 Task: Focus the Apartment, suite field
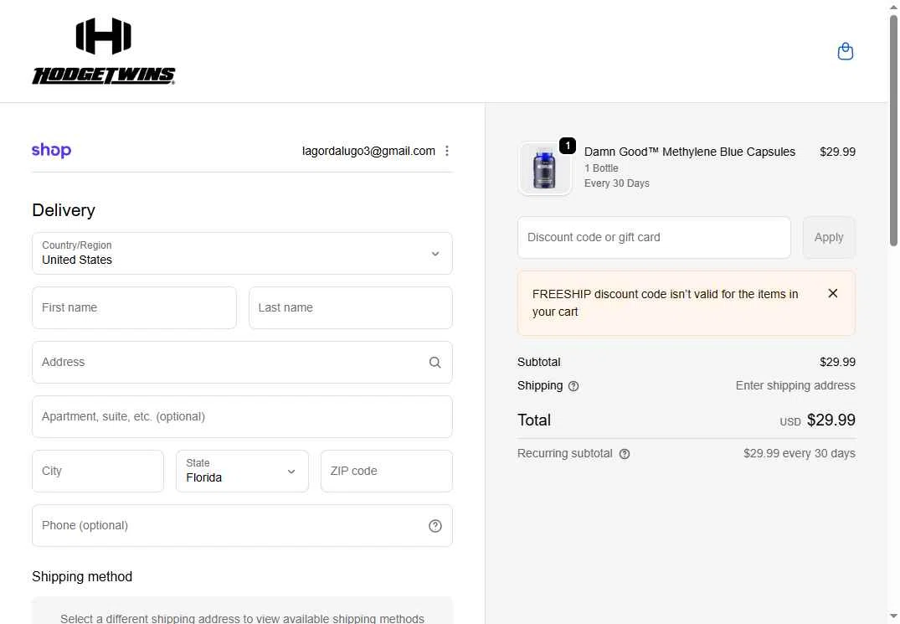(242, 417)
